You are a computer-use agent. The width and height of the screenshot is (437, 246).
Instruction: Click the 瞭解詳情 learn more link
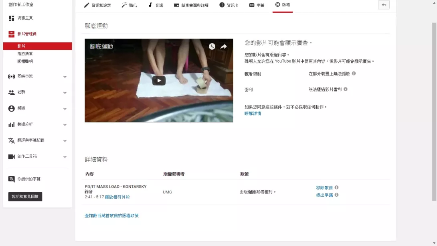tap(253, 114)
